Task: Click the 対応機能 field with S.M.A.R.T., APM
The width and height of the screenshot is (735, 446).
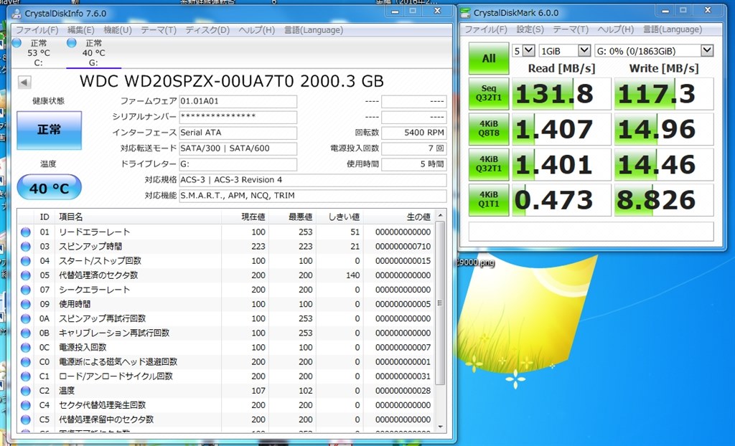Action: coord(313,196)
